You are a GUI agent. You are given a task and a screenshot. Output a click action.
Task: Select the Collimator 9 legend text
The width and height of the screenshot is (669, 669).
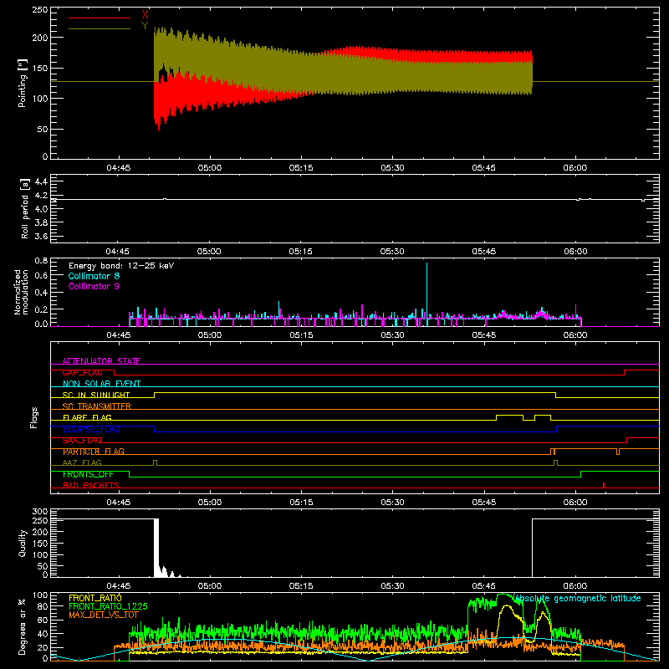pos(94,286)
